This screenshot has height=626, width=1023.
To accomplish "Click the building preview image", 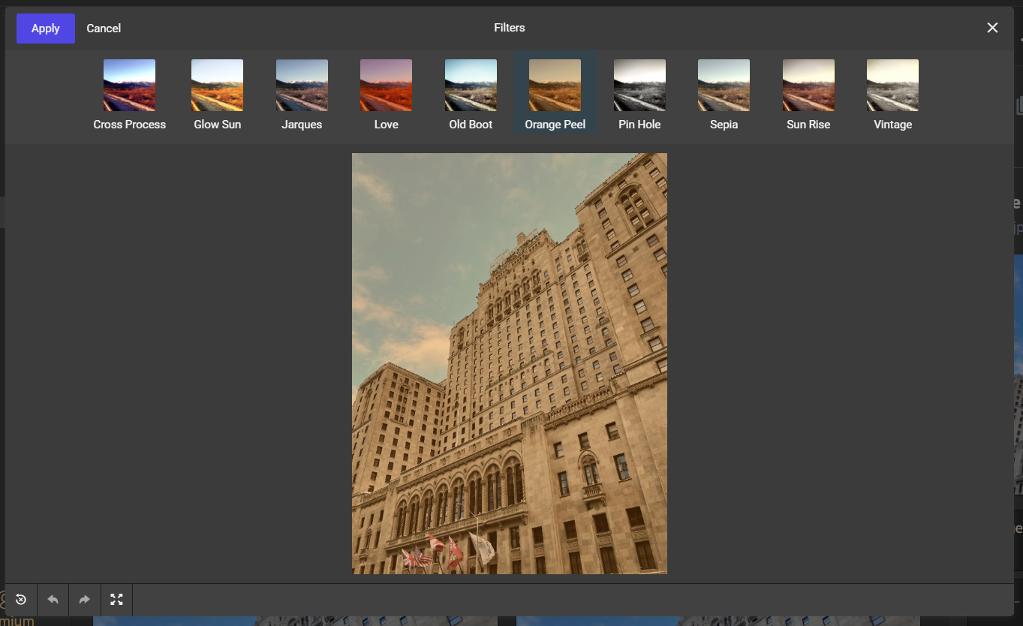I will (510, 363).
